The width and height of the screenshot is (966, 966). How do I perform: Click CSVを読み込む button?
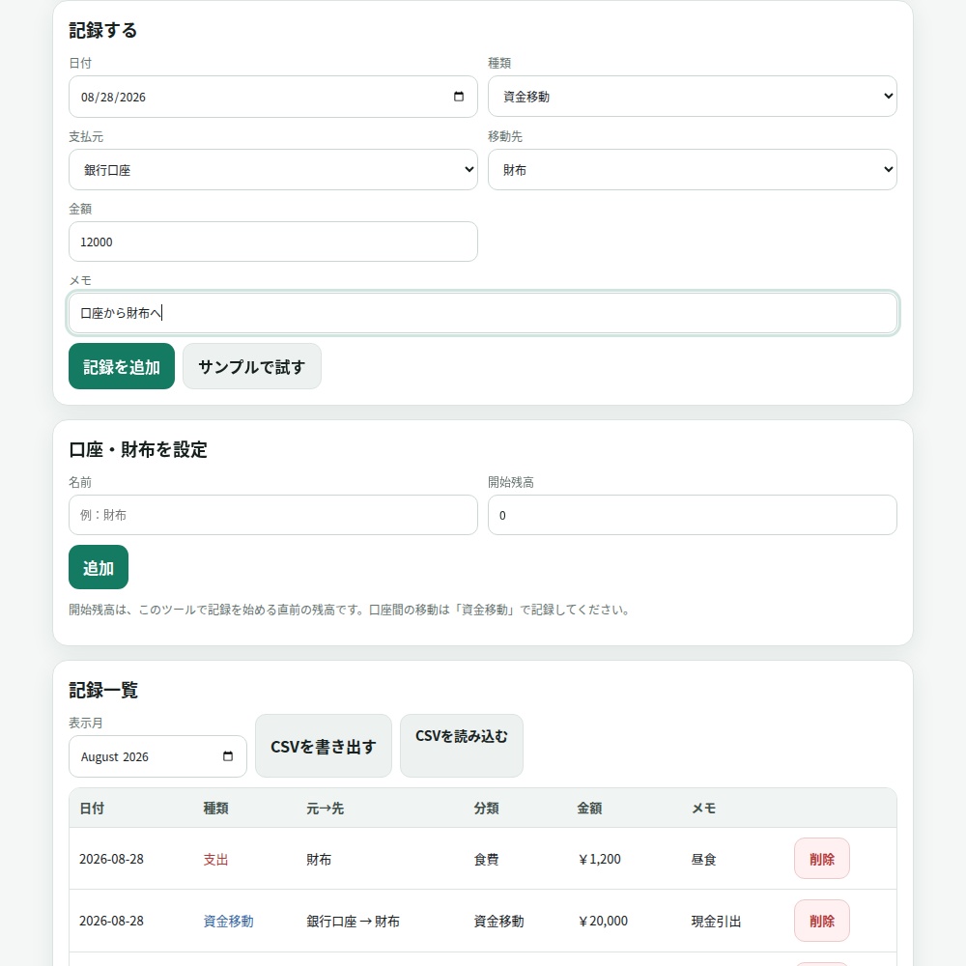tap(462, 746)
